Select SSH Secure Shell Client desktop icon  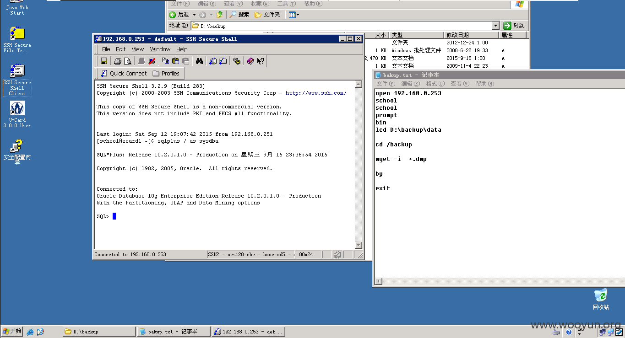[x=17, y=80]
